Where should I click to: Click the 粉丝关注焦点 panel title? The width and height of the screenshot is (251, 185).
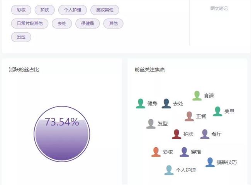[150, 70]
